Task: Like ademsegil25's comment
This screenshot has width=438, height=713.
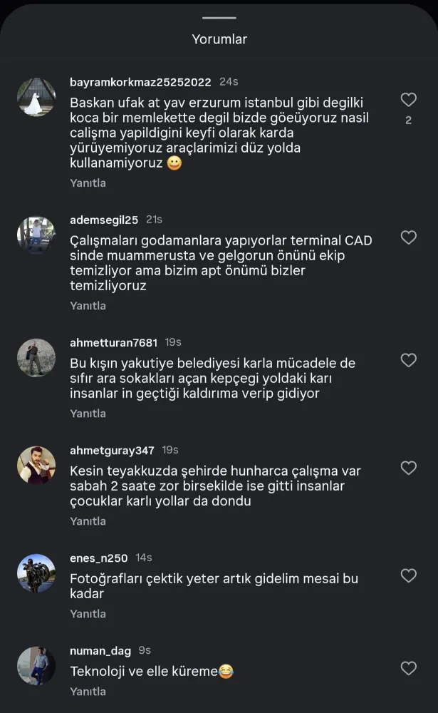Action: tap(408, 237)
